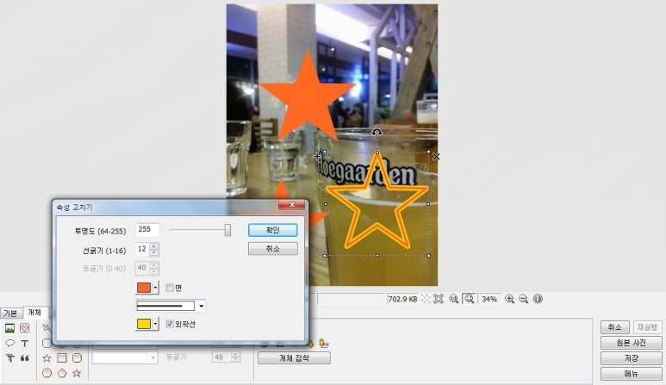Increase 선굵기 line thickness with up arrow
This screenshot has width=666, height=385.
point(153,246)
